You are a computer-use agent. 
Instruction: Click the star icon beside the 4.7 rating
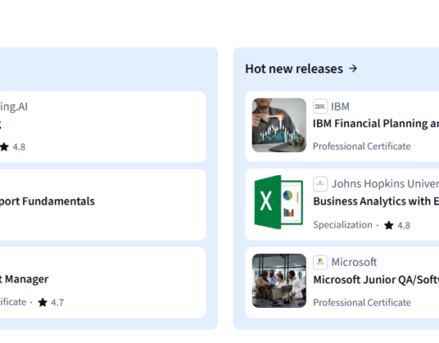coord(42,302)
